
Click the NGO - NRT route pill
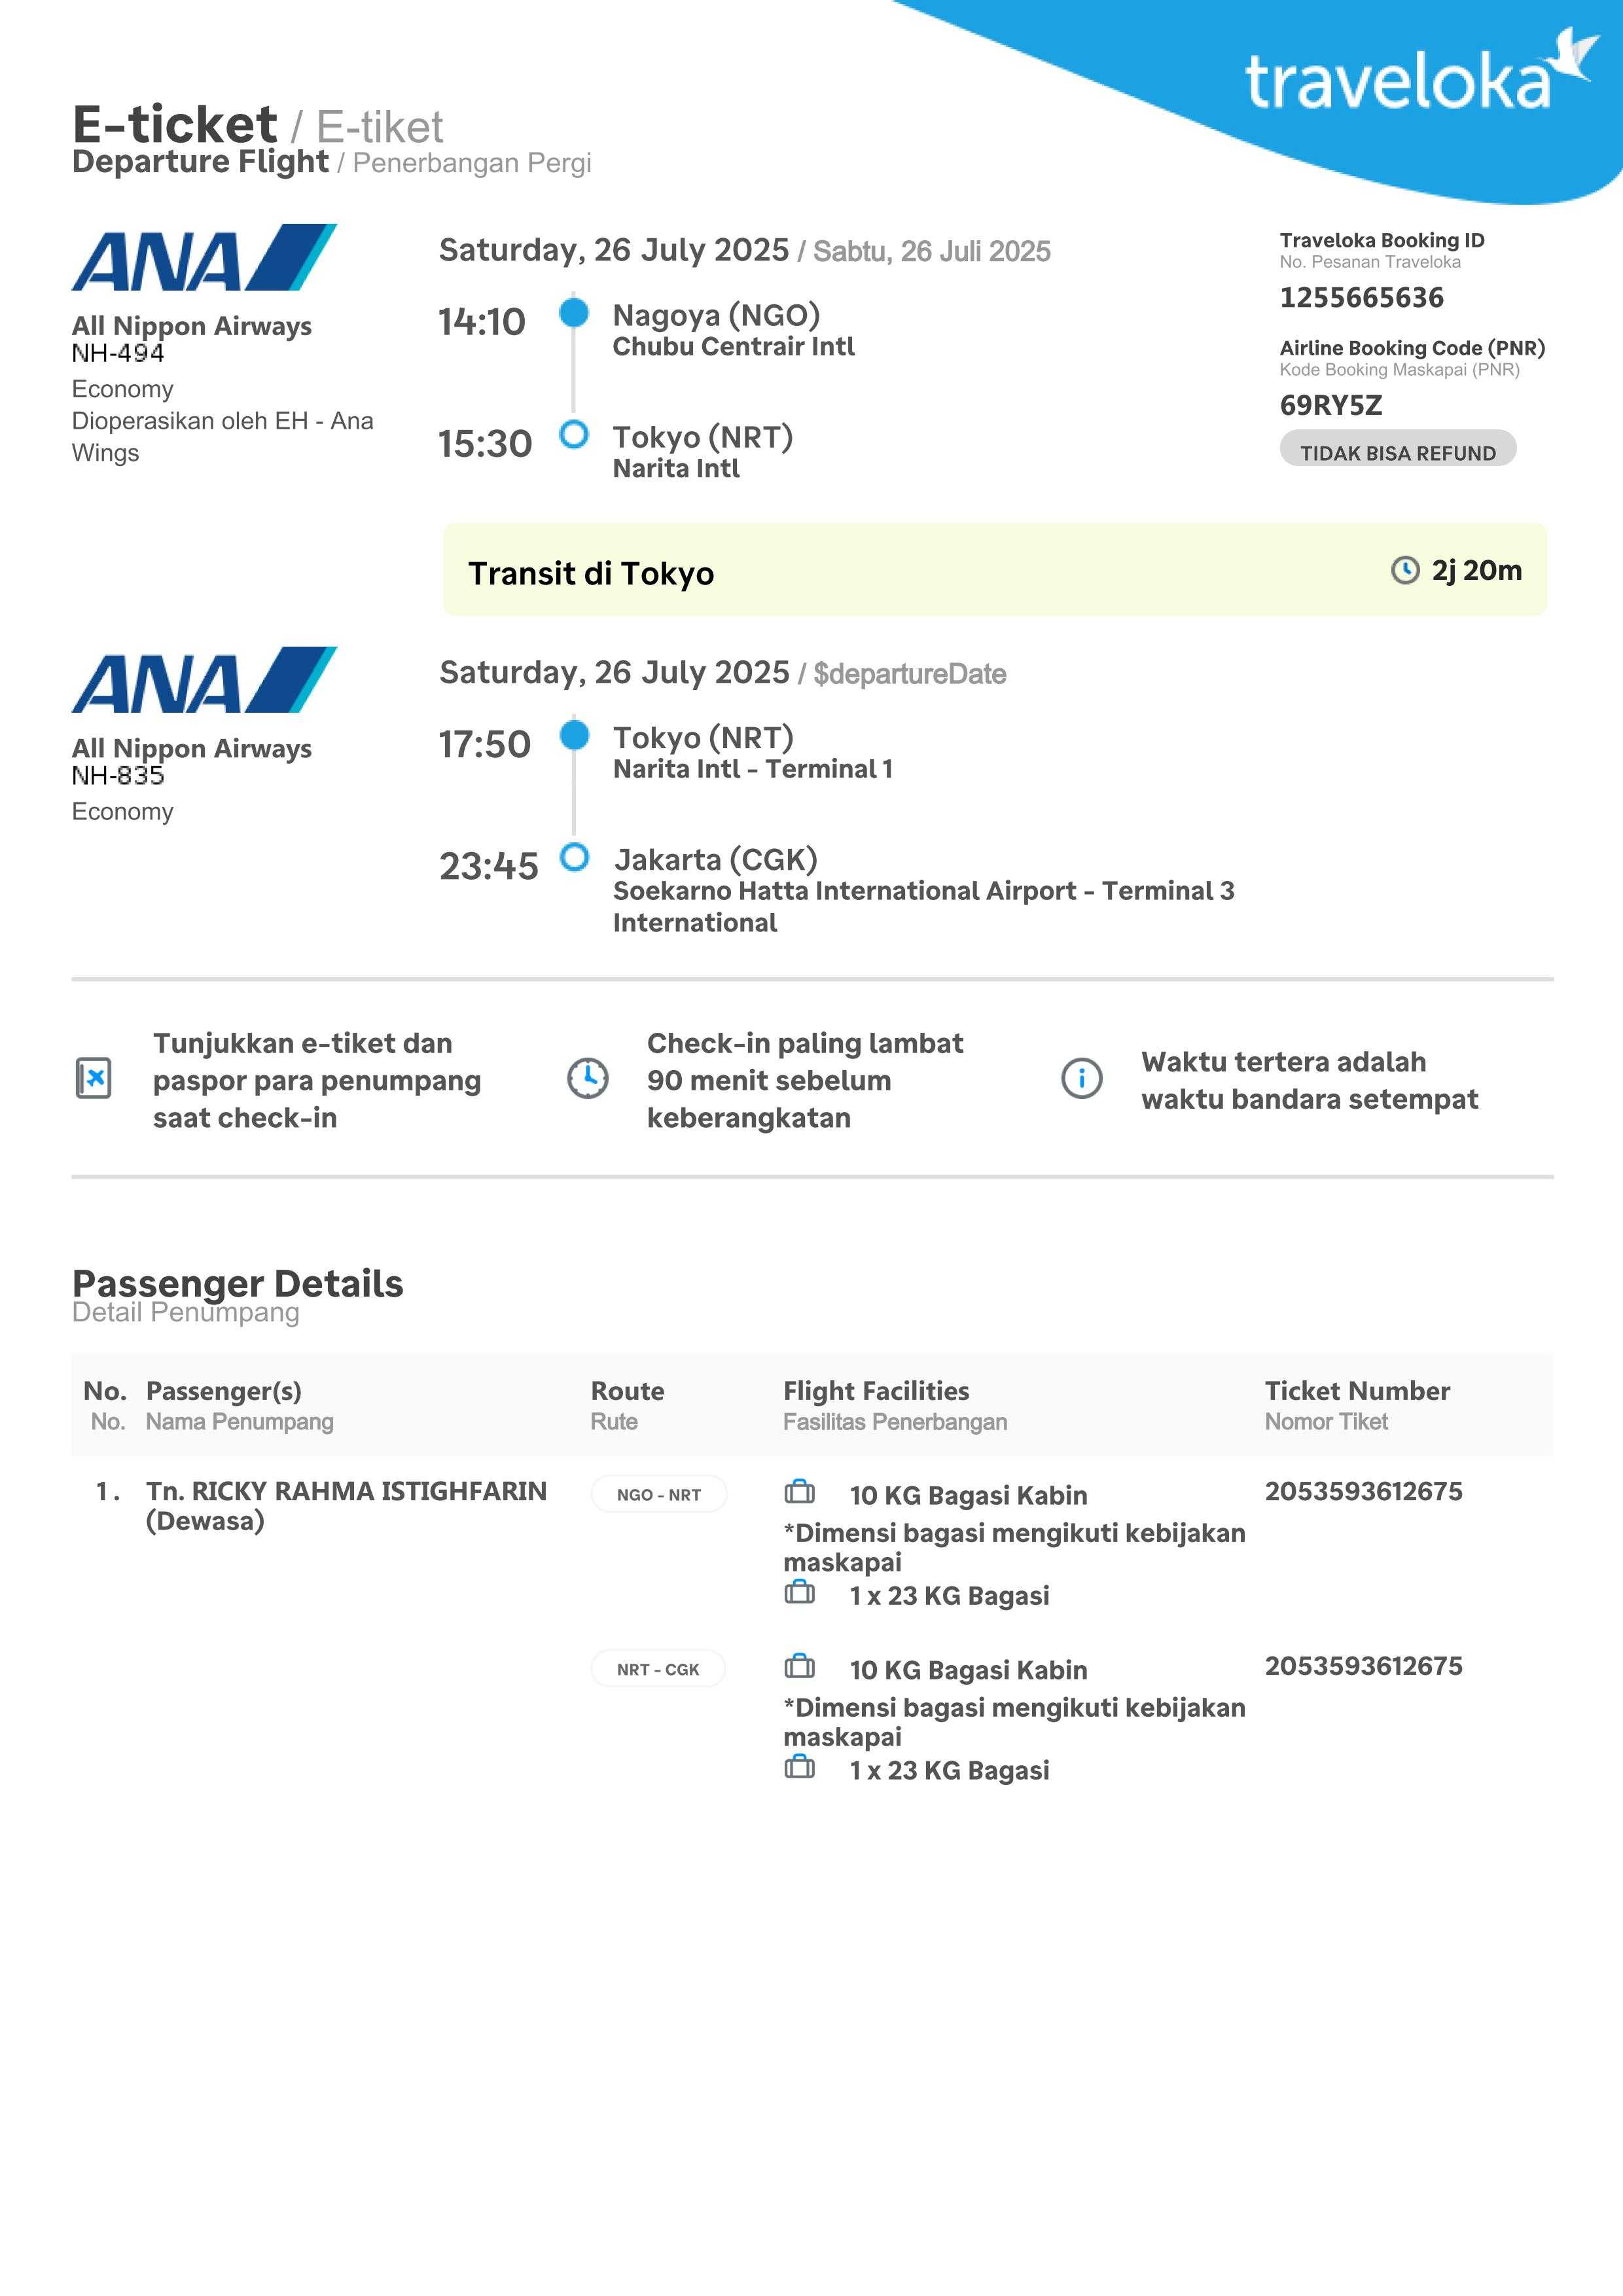pos(658,1495)
